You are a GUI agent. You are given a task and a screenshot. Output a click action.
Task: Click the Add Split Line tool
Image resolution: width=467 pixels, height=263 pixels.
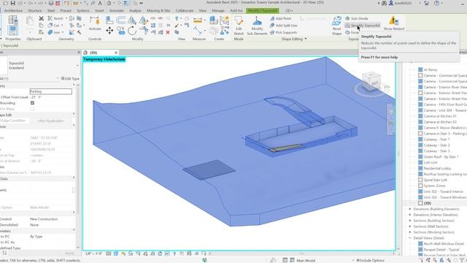pos(283,26)
